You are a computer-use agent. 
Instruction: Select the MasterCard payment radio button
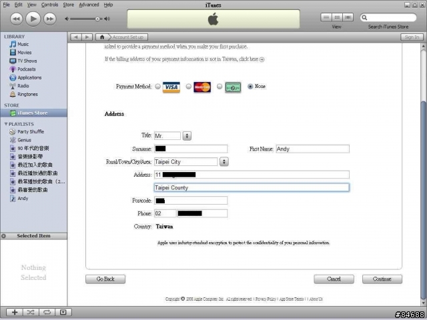pos(188,87)
